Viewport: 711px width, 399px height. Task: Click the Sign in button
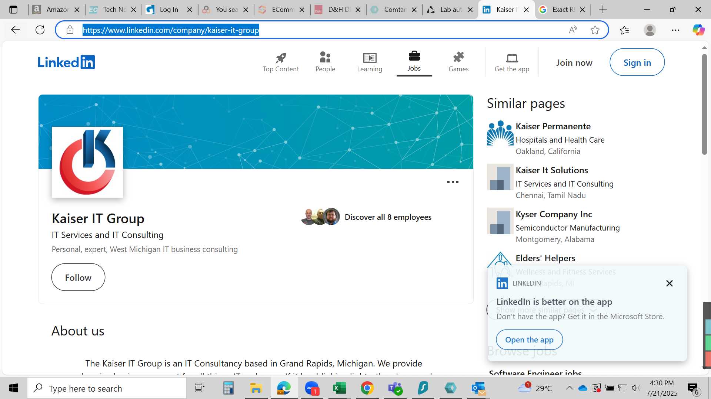tap(637, 62)
